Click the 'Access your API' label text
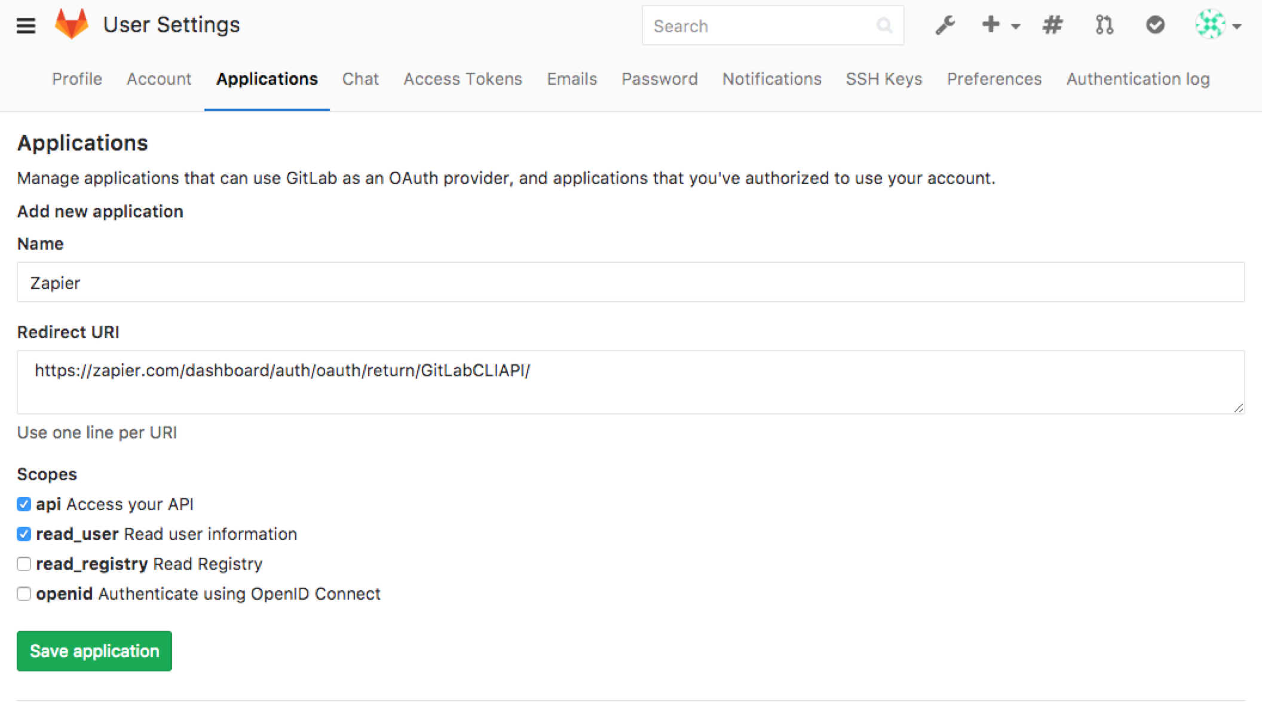Image resolution: width=1262 pixels, height=712 pixels. coord(130,504)
